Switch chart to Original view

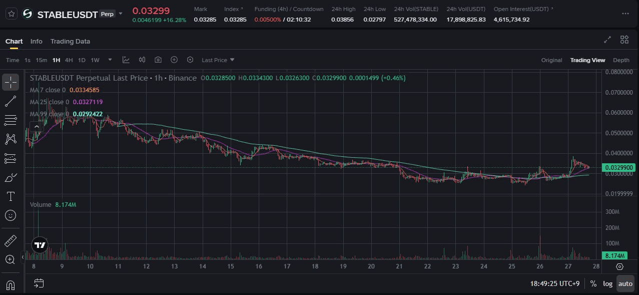pos(551,60)
